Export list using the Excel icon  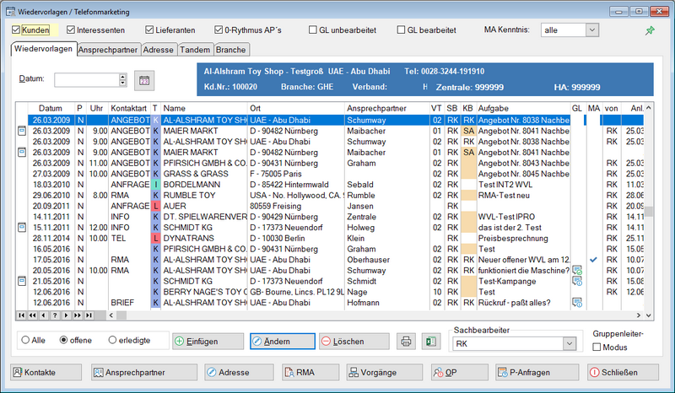432,341
